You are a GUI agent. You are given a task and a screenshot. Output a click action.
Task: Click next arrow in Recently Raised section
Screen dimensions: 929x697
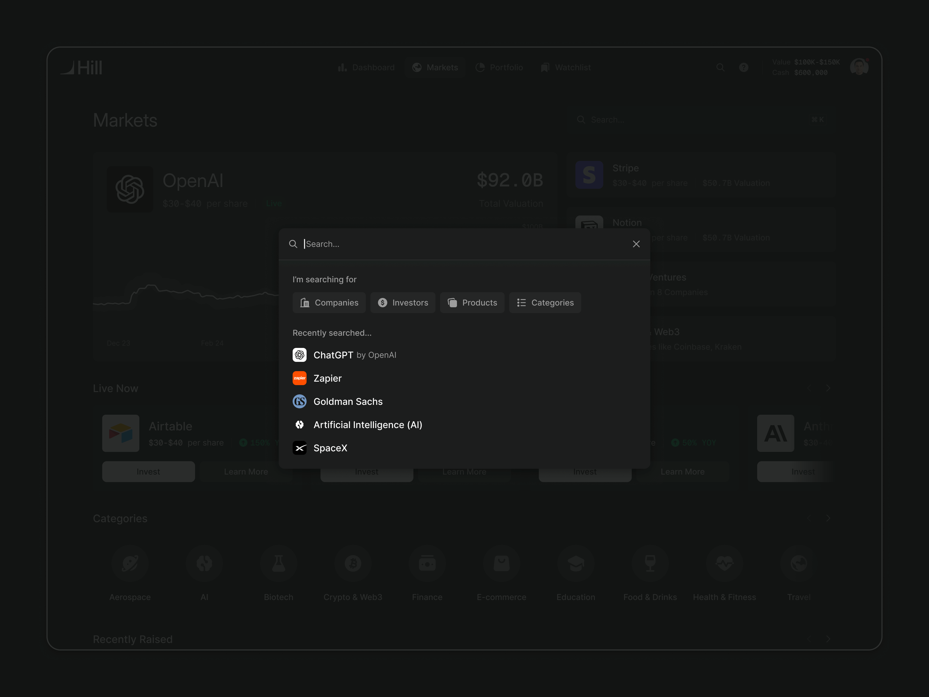828,639
